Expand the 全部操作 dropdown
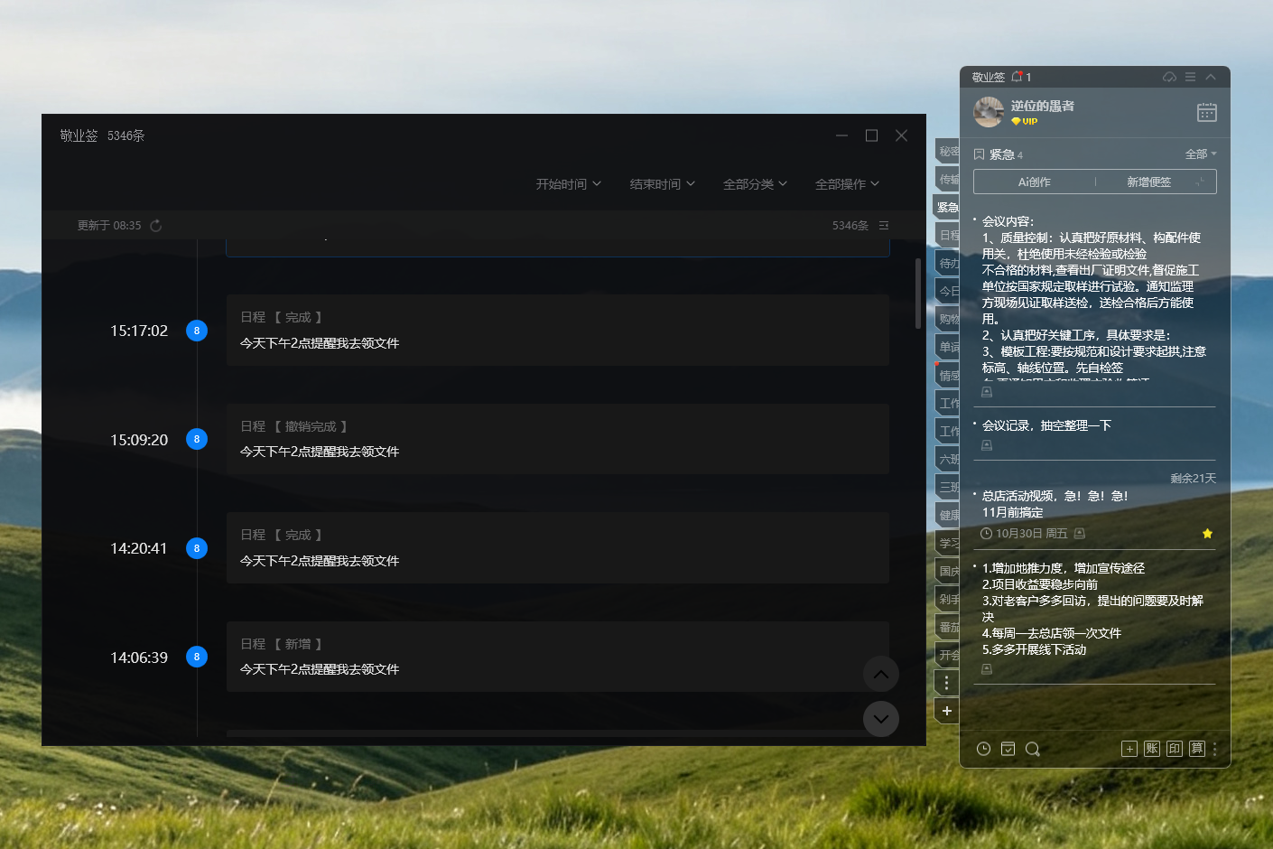Screen dimensions: 1273x849 tap(847, 184)
